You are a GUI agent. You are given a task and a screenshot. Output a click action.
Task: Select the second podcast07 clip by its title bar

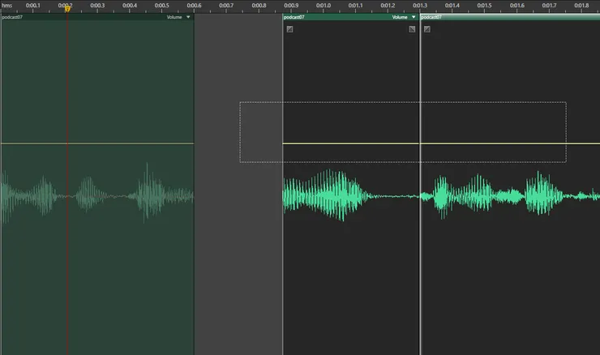tap(341, 17)
